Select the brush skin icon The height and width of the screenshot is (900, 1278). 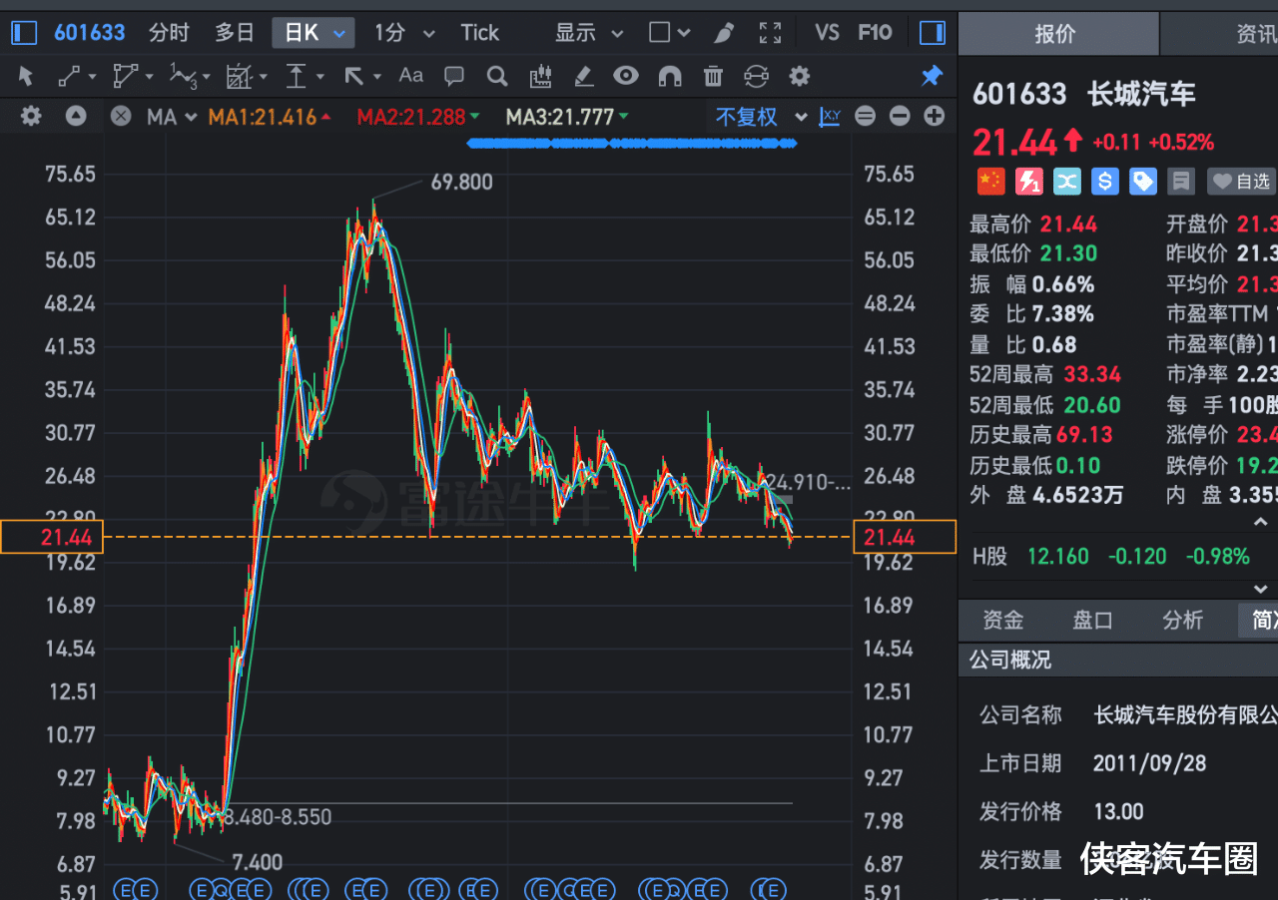pos(724,33)
